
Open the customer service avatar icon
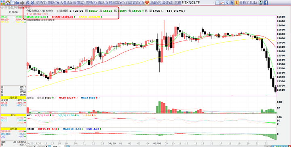tap(261, 2)
